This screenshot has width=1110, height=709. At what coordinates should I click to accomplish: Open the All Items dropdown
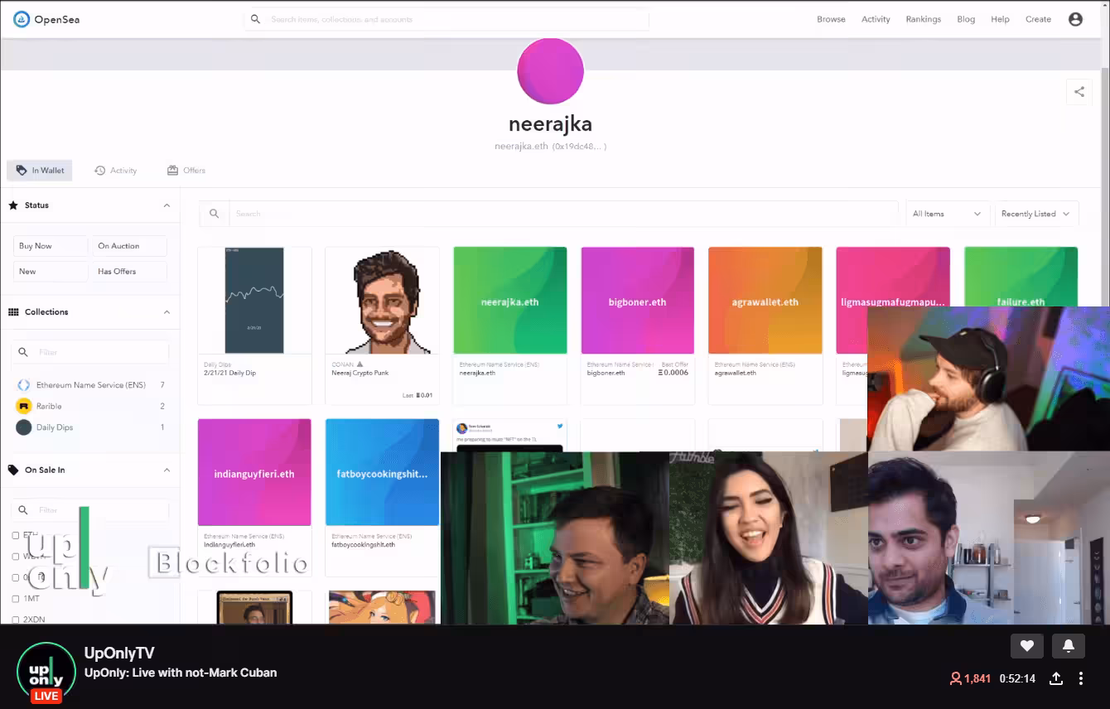click(x=948, y=214)
